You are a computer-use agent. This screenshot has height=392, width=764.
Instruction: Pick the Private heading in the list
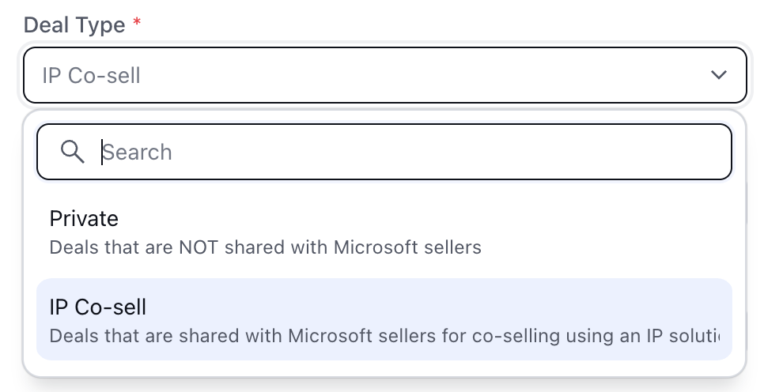[x=84, y=219]
